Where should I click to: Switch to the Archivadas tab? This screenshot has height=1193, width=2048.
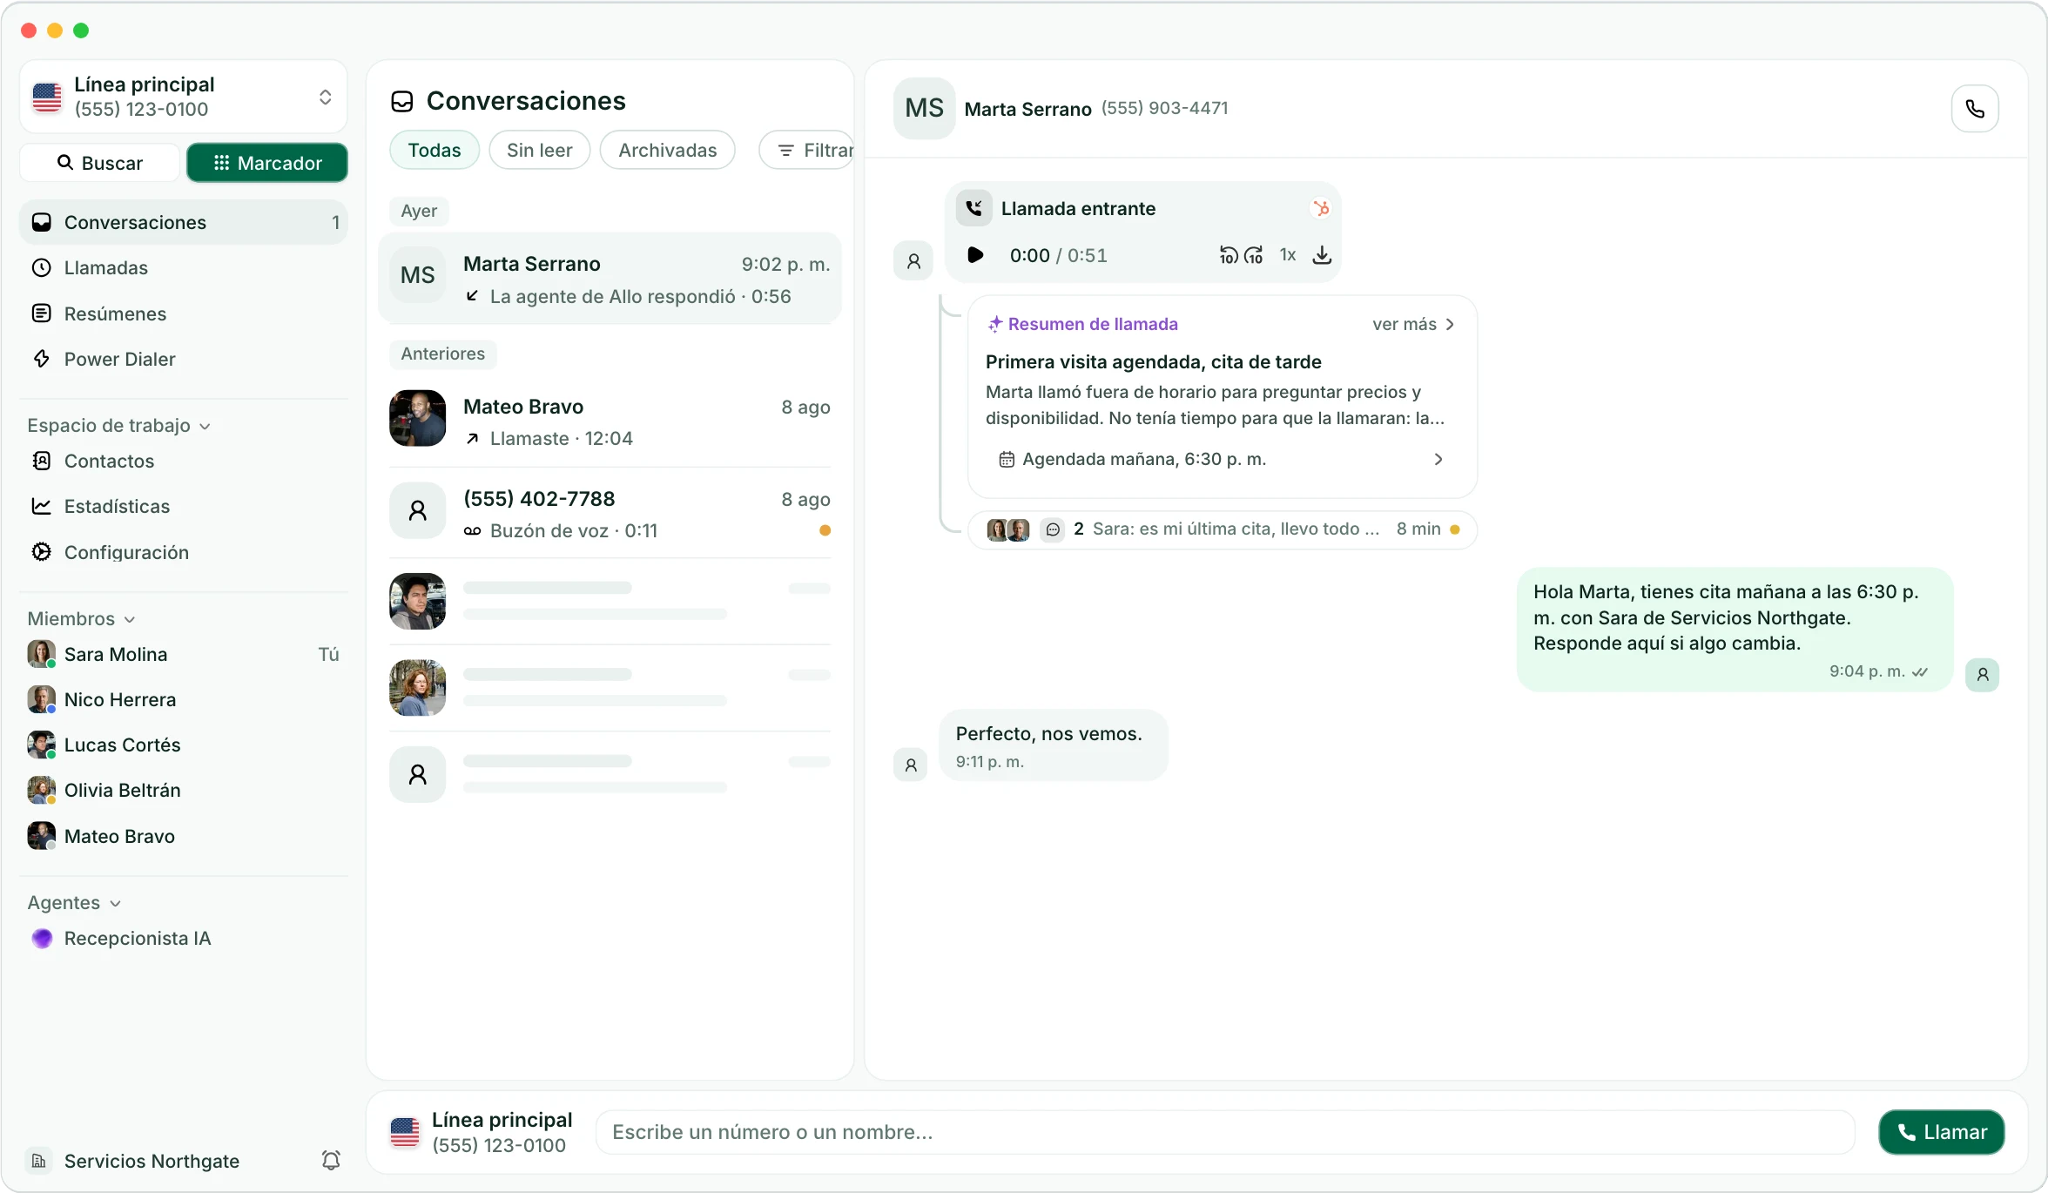tap(667, 150)
